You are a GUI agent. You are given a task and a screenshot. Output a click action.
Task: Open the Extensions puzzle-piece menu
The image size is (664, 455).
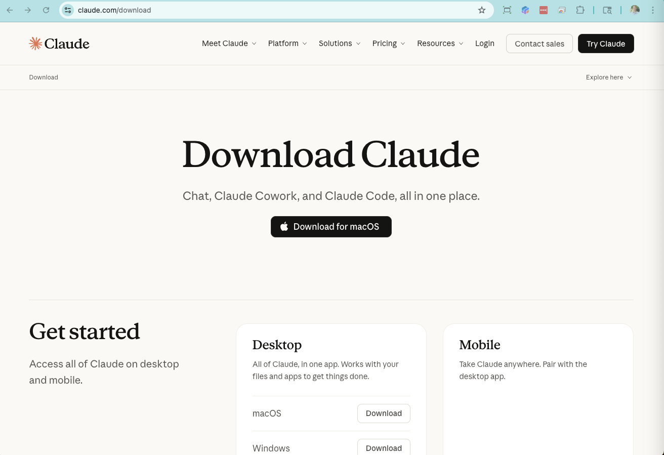[580, 10]
